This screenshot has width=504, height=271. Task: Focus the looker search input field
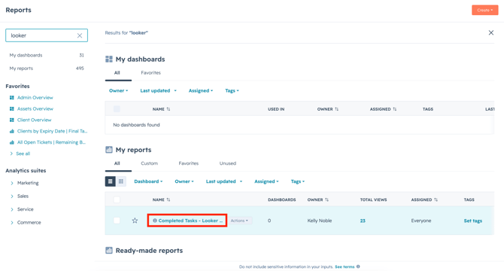(47, 35)
